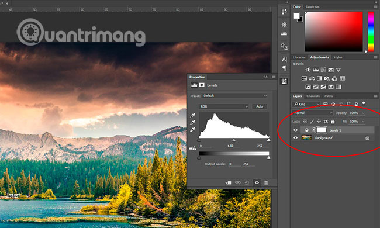Switch to the Paths tab

(329, 96)
